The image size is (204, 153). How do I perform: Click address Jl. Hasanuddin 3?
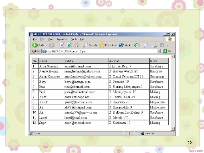tap(120, 107)
